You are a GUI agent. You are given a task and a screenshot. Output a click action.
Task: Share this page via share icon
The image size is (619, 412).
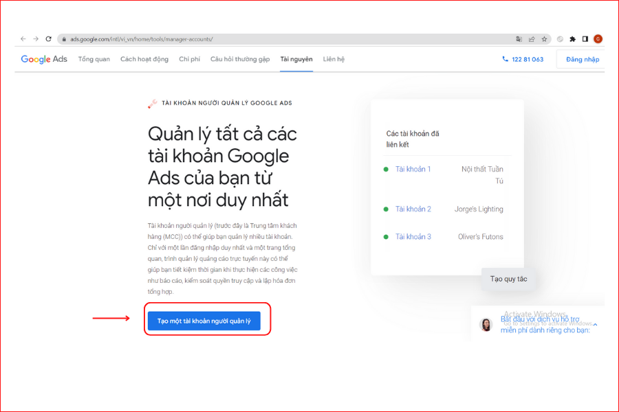point(532,39)
